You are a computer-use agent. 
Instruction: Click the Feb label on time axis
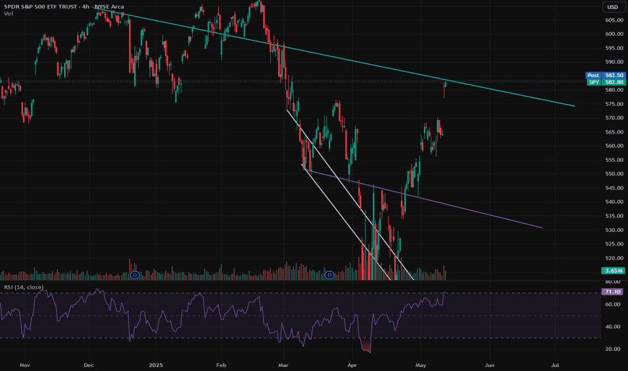221,365
